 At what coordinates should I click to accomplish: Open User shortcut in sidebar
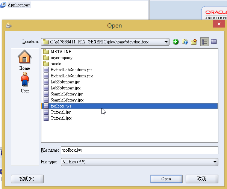pyautogui.click(x=25, y=82)
